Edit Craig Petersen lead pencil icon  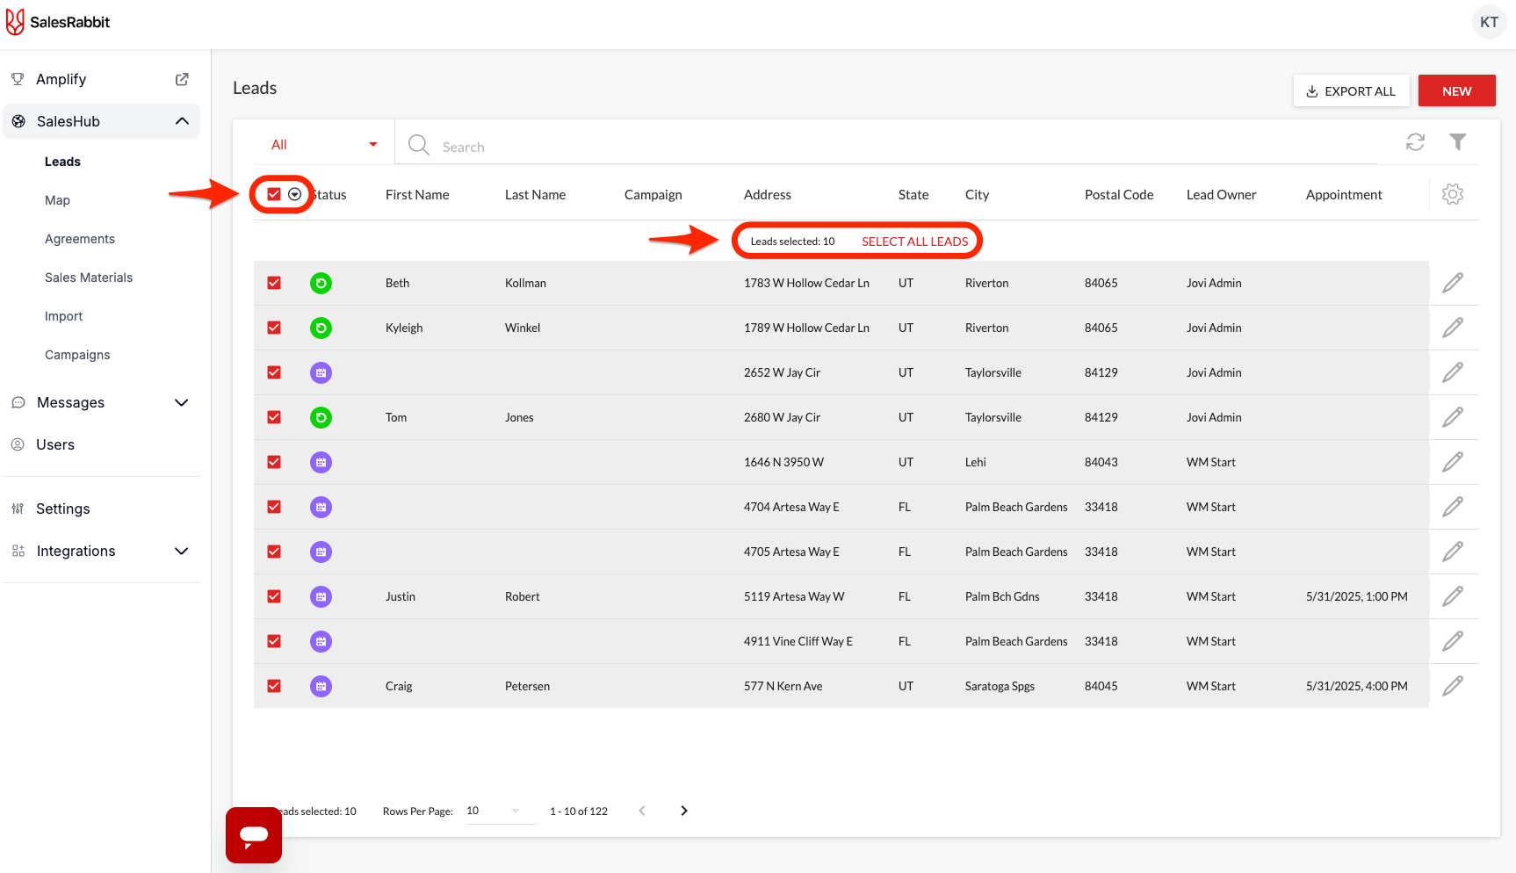(x=1453, y=686)
